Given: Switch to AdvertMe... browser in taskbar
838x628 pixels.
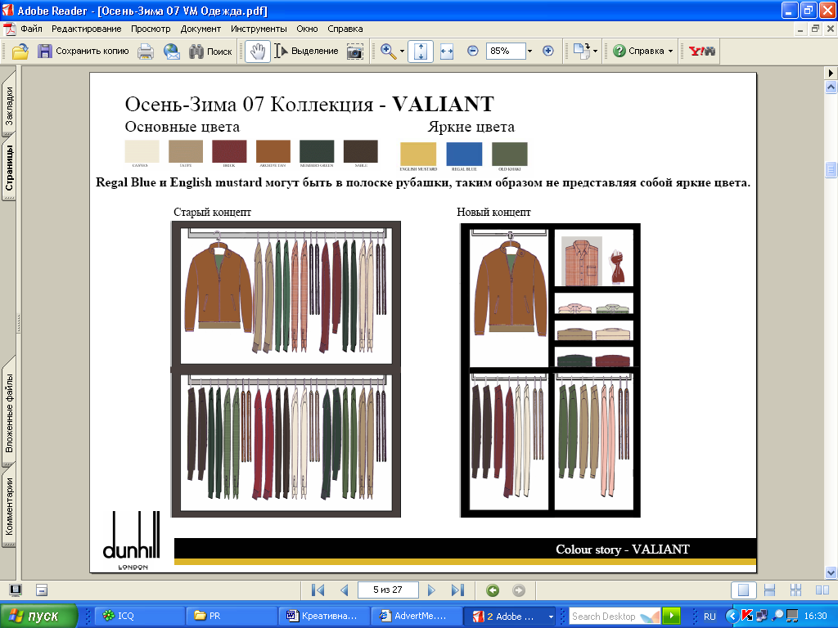Looking at the screenshot, I should tap(417, 617).
